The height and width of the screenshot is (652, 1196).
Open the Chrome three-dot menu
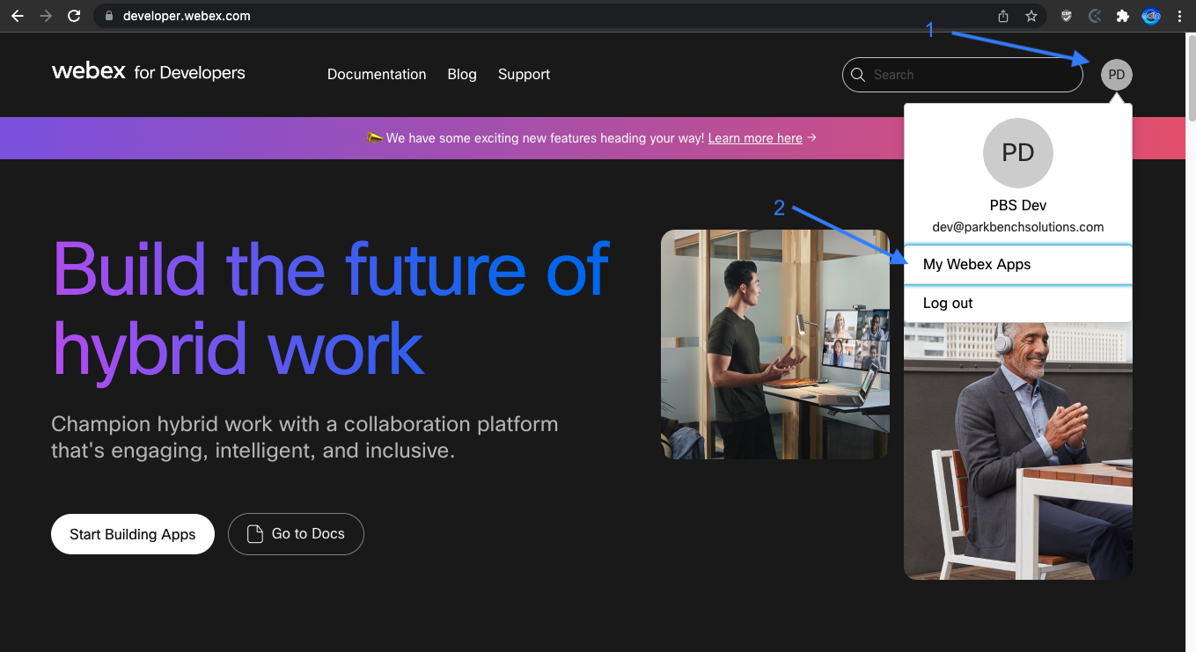click(1179, 16)
